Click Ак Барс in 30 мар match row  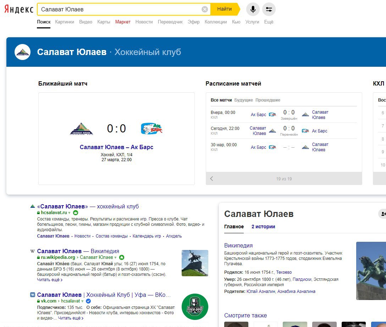(x=259, y=147)
